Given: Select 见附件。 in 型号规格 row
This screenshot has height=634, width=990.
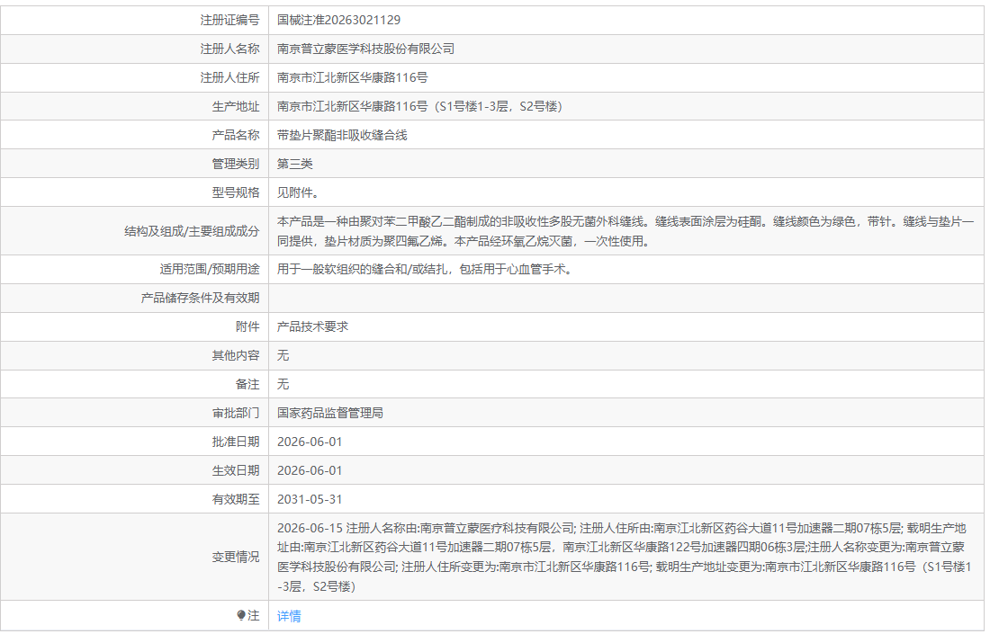Looking at the screenshot, I should coord(298,193).
